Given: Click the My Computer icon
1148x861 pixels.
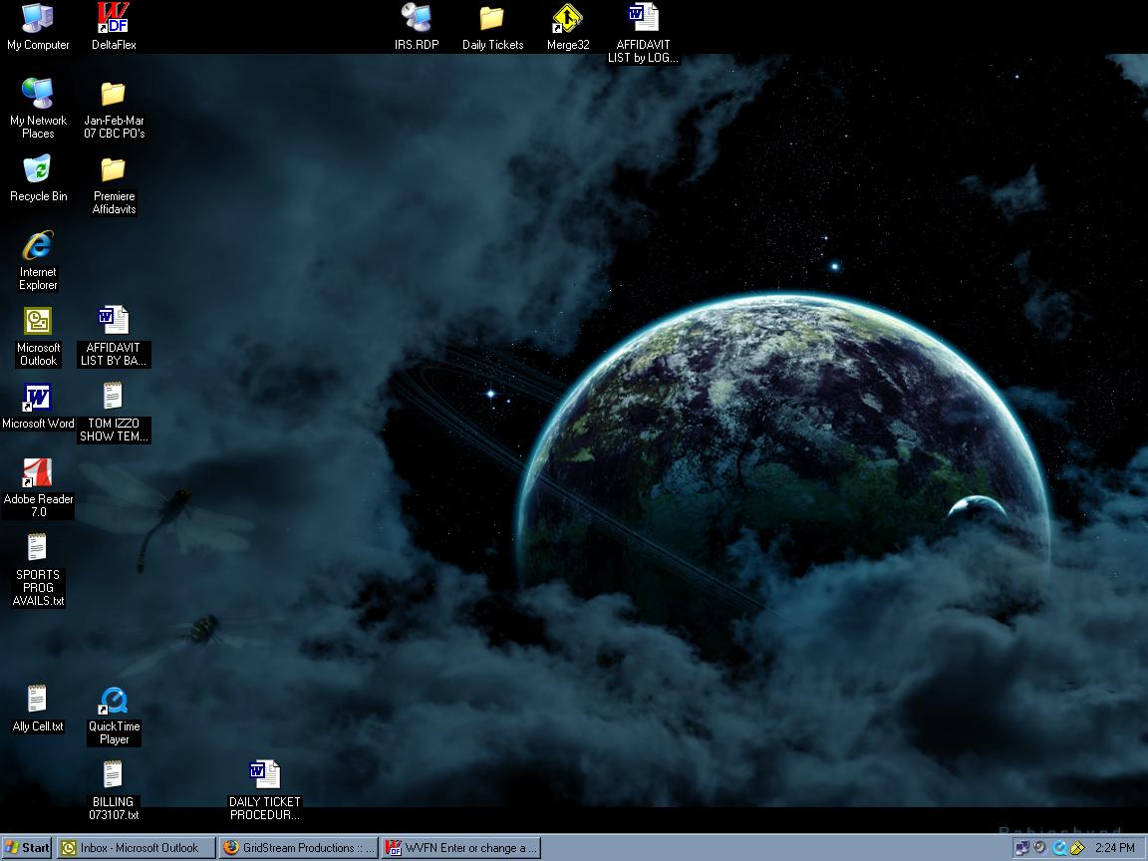Looking at the screenshot, I should 38,19.
